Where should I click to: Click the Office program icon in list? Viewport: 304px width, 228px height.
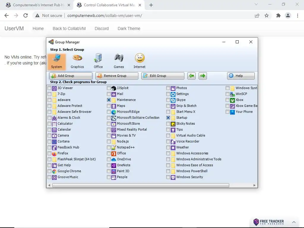[x=114, y=153]
